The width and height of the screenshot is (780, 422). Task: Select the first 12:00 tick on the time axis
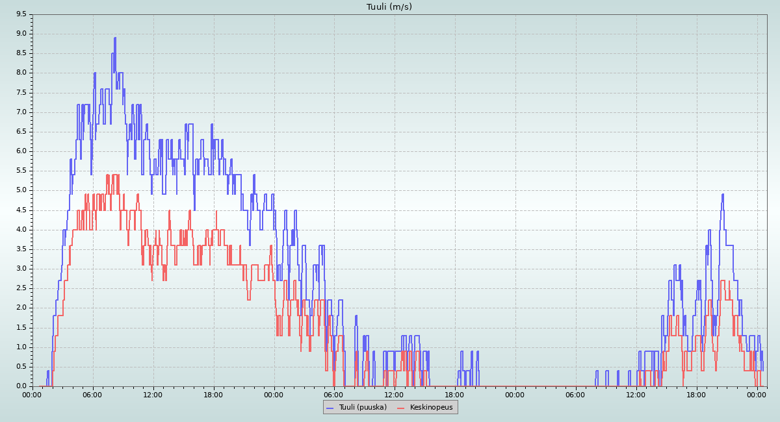pyautogui.click(x=153, y=394)
